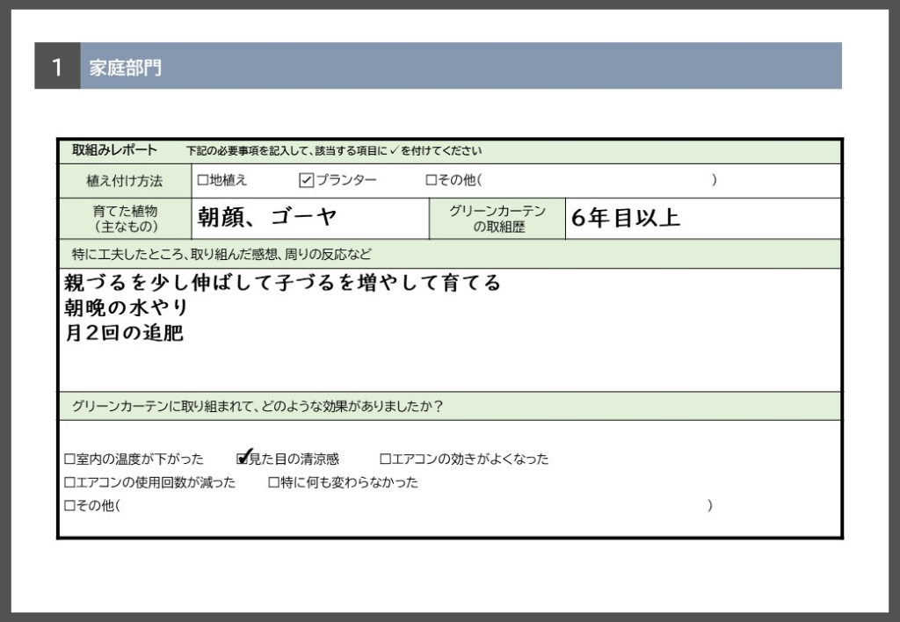Click the 家庭部門 section header title
900x622 pixels.
click(126, 67)
